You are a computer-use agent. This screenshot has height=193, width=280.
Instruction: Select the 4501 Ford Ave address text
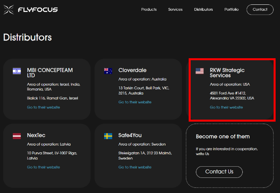pyautogui.click(x=232, y=96)
